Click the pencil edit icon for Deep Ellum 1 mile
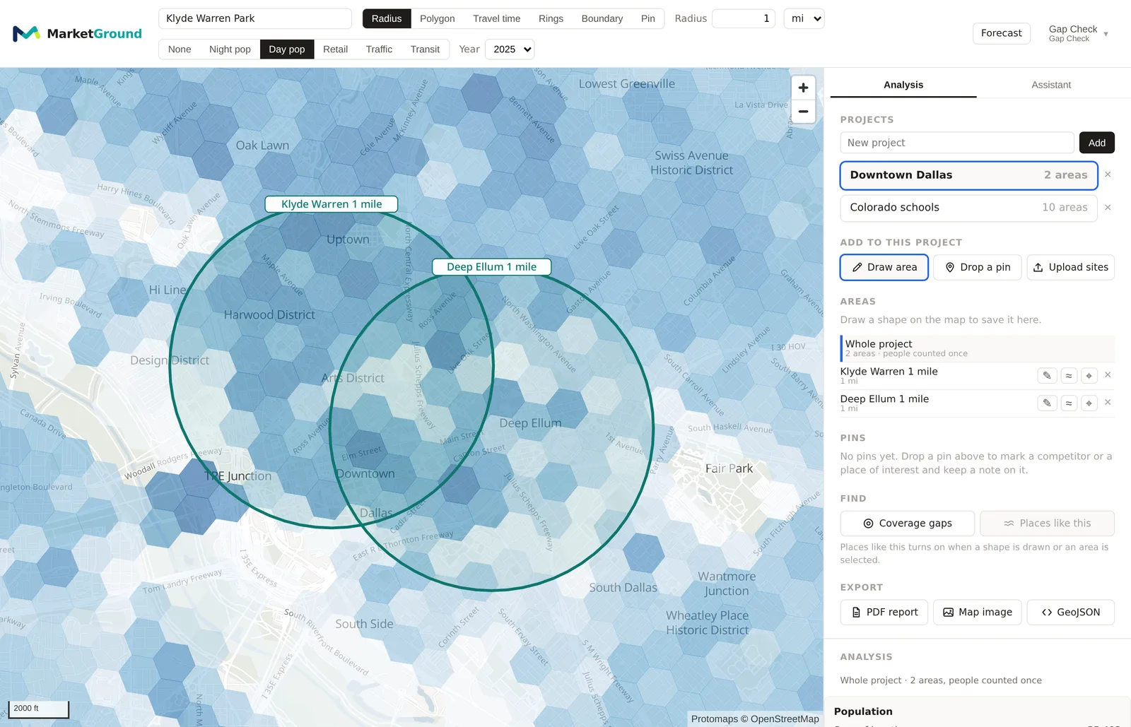The height and width of the screenshot is (727, 1131). pos(1047,403)
